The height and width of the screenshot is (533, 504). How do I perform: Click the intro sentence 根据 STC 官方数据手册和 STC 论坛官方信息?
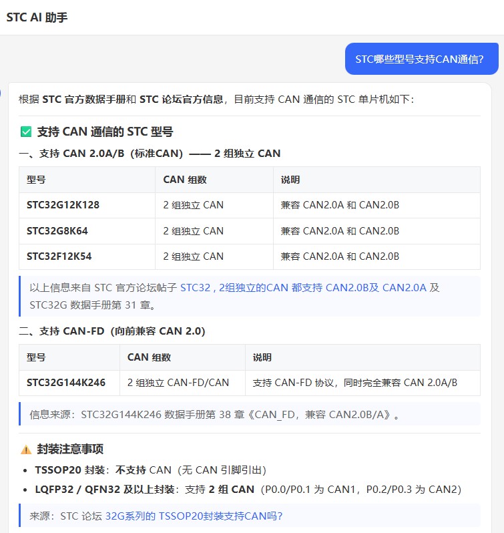click(x=216, y=100)
